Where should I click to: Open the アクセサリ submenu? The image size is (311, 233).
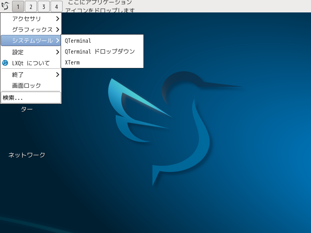31,19
